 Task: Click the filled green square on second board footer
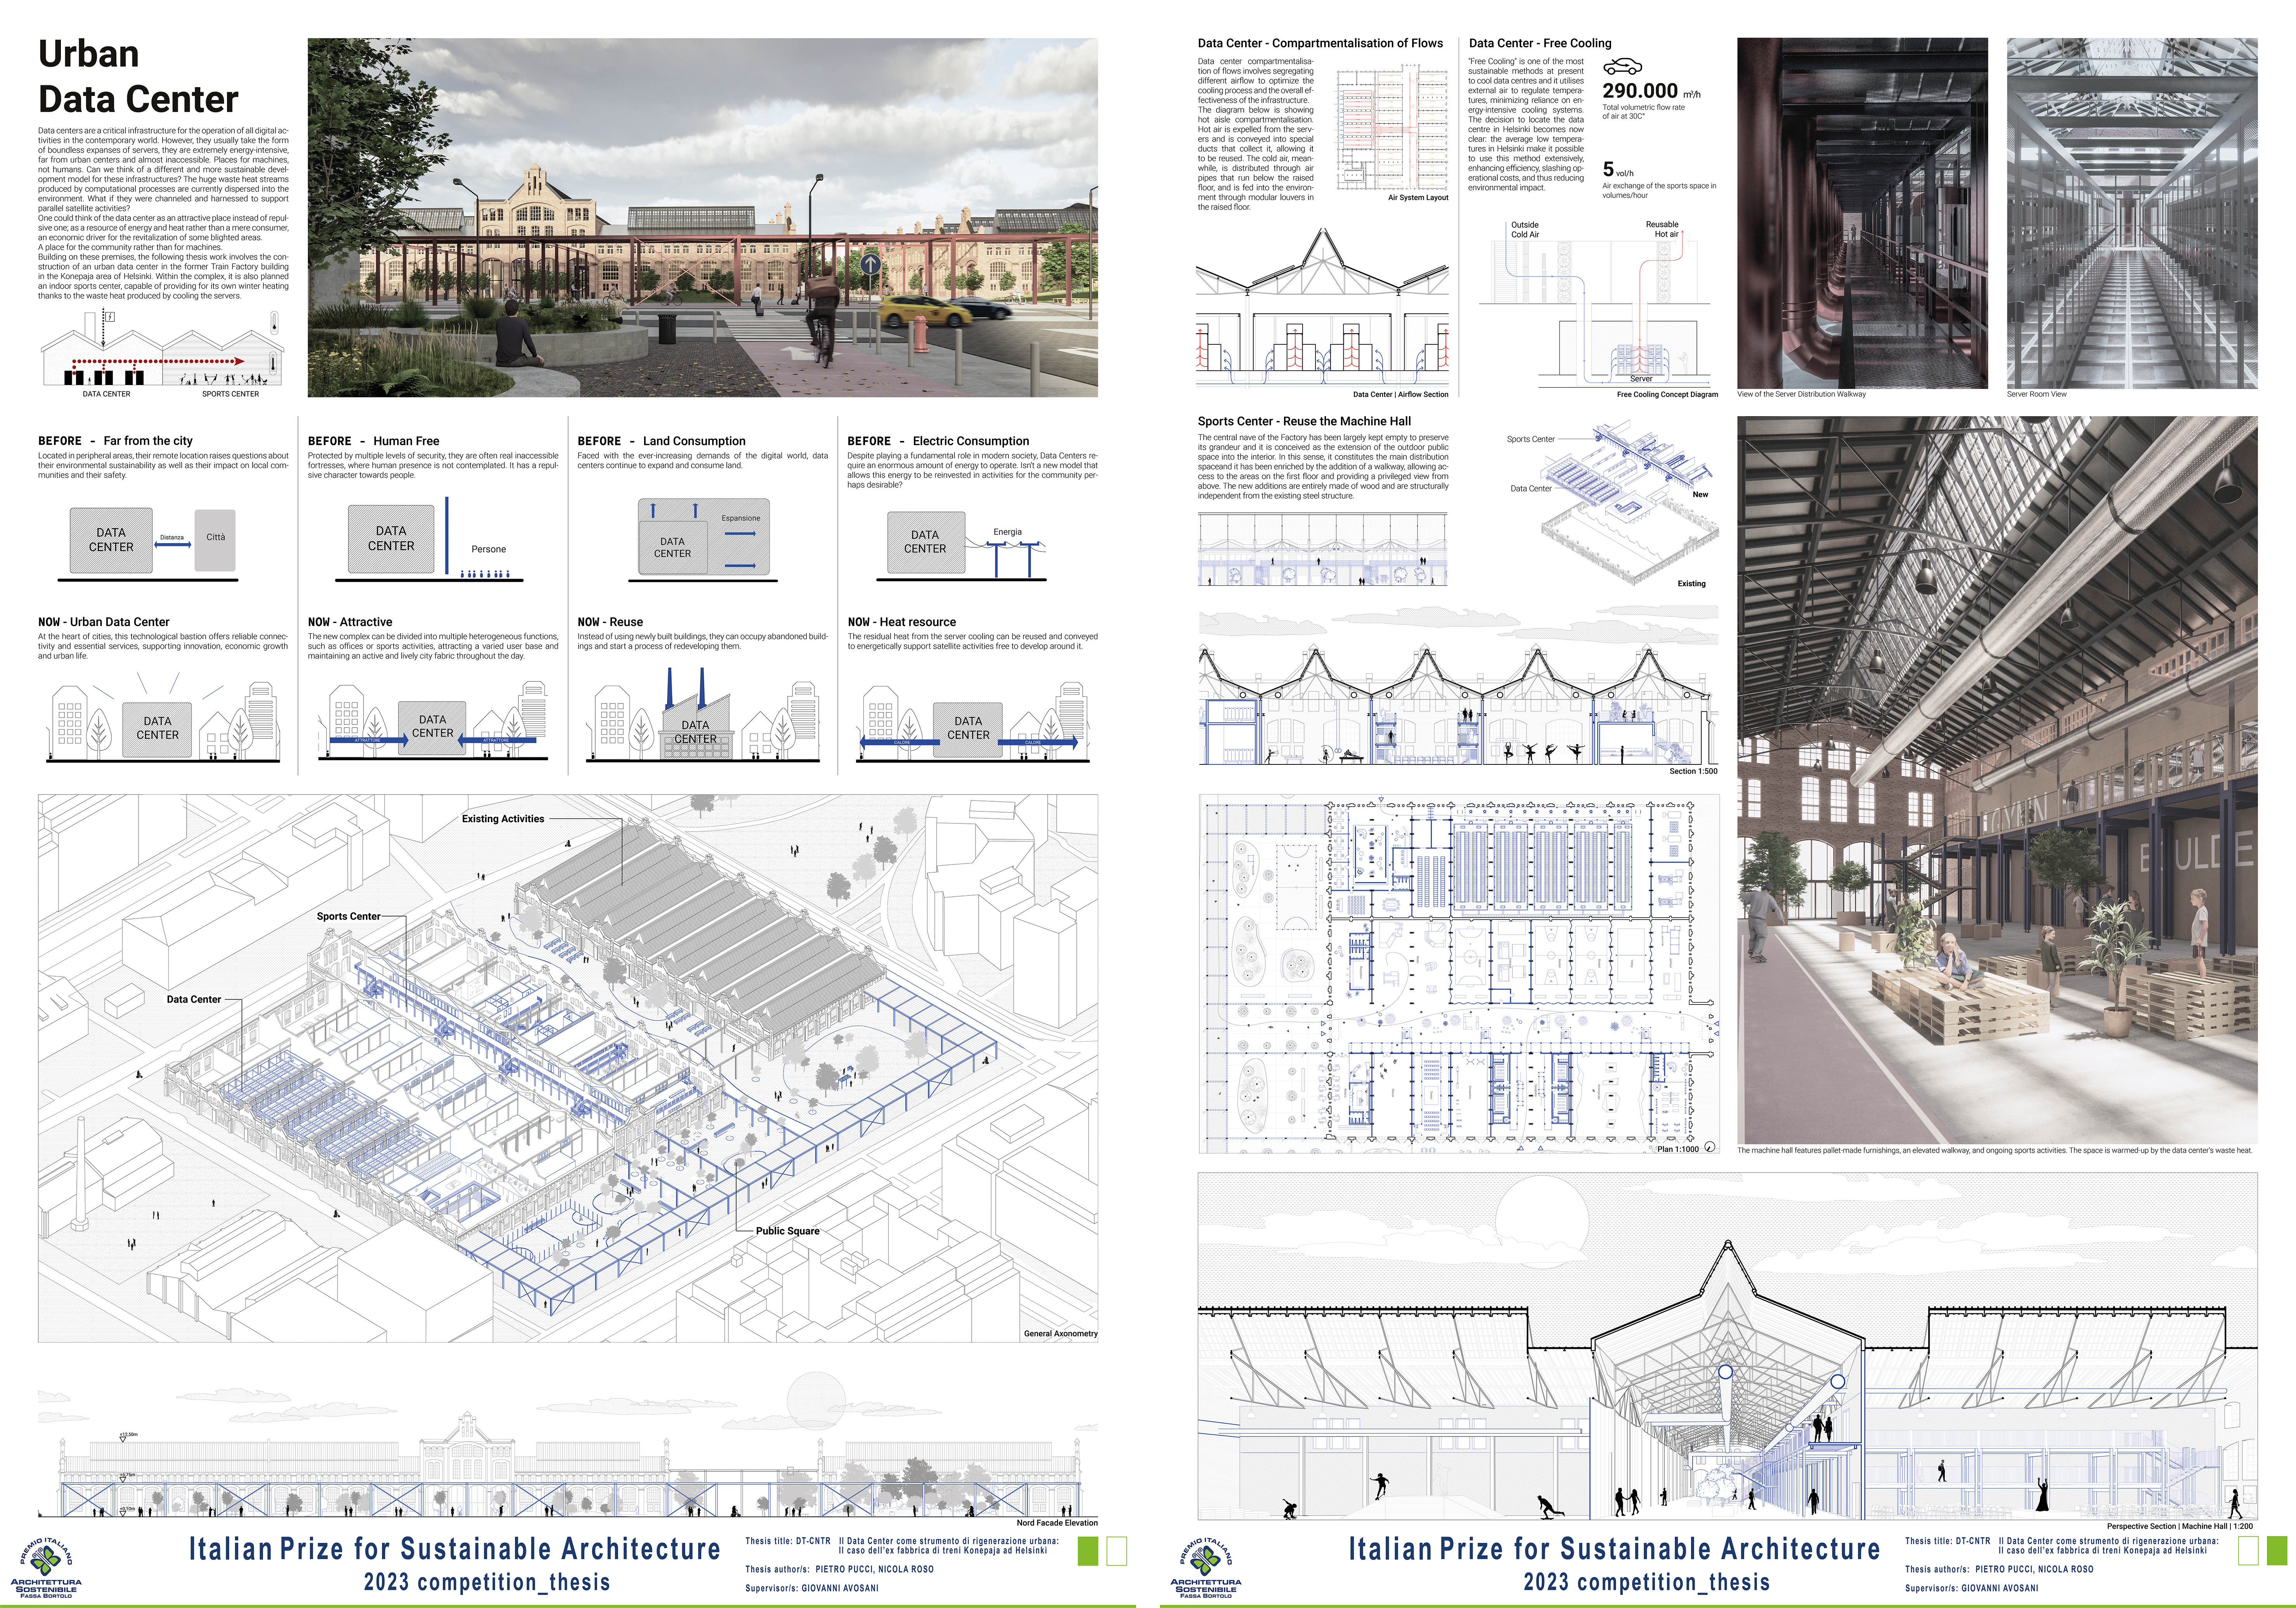2277,1550
